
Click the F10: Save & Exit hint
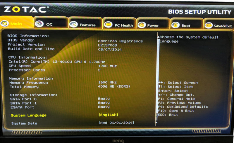[176, 111]
